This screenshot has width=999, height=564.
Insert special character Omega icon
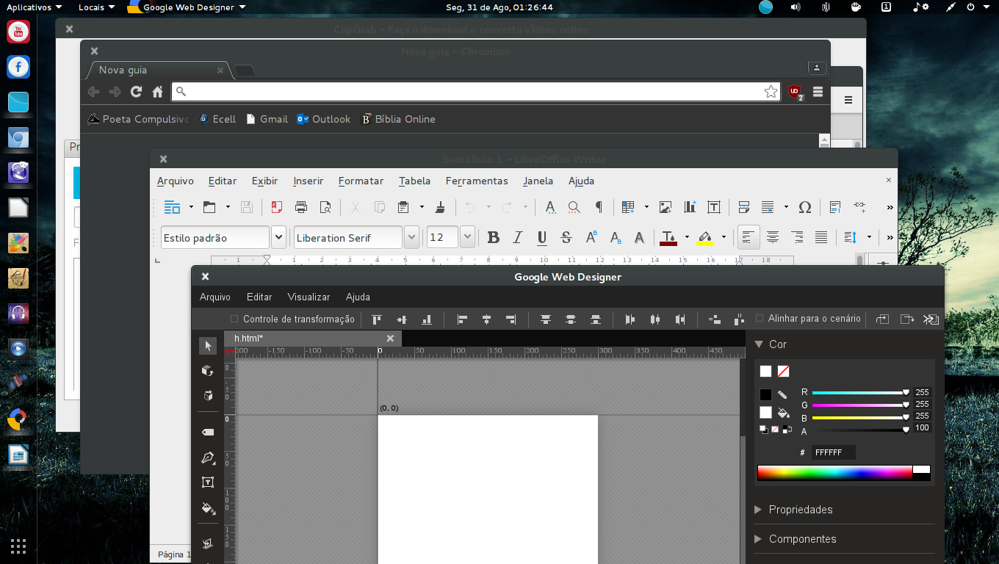tap(804, 207)
